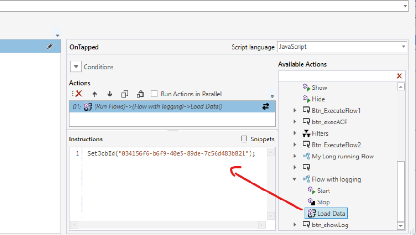The image size is (416, 235).
Task: Click the Available Actions scroll down arrow
Action: (400, 226)
